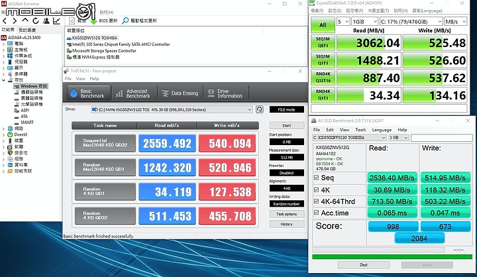Viewport: 477px width, 277px height.
Task: Click the TxBENCH Task options button
Action: 287,214
